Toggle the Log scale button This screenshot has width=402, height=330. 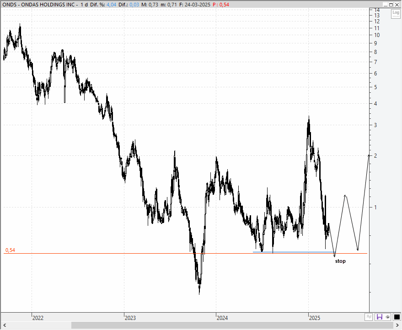(x=396, y=14)
